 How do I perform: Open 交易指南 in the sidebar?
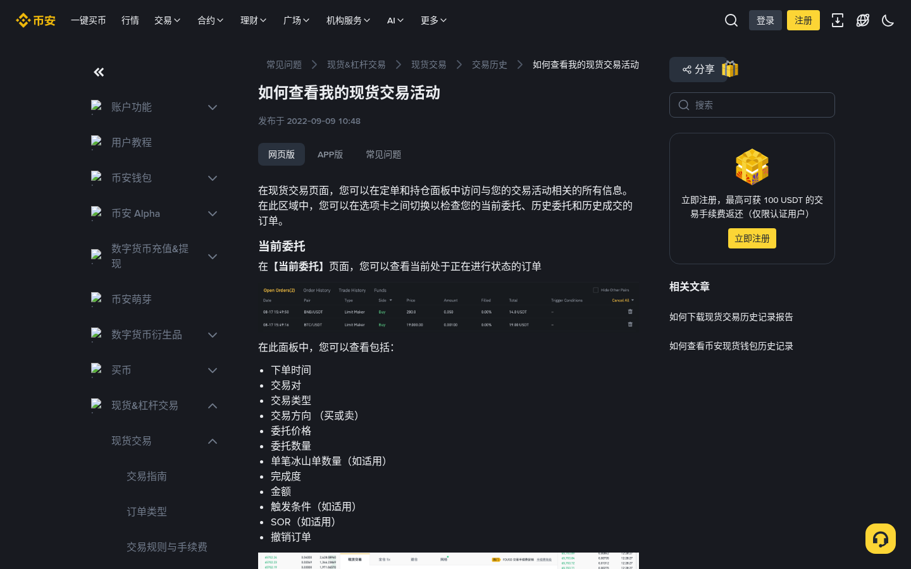pyautogui.click(x=147, y=477)
